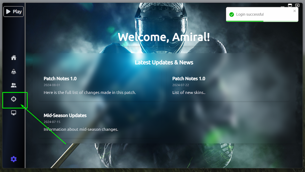Screen dimensions: 305x172
Task: Maximize the launcher window
Action: tap(290, 5)
